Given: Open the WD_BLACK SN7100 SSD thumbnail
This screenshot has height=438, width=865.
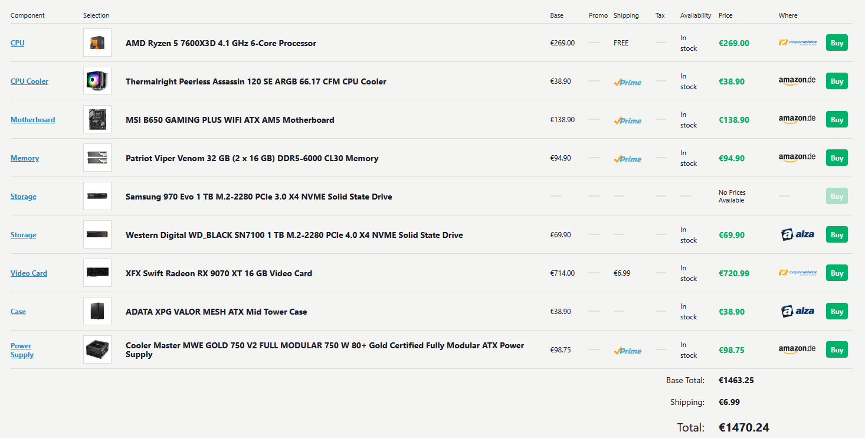Looking at the screenshot, I should pyautogui.click(x=97, y=234).
